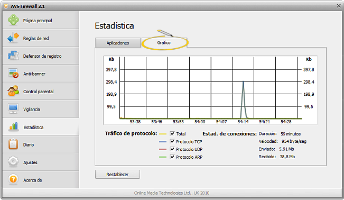The image size is (344, 200).
Task: Uncheck the Protocolo UDP checkbox
Action: click(172, 149)
